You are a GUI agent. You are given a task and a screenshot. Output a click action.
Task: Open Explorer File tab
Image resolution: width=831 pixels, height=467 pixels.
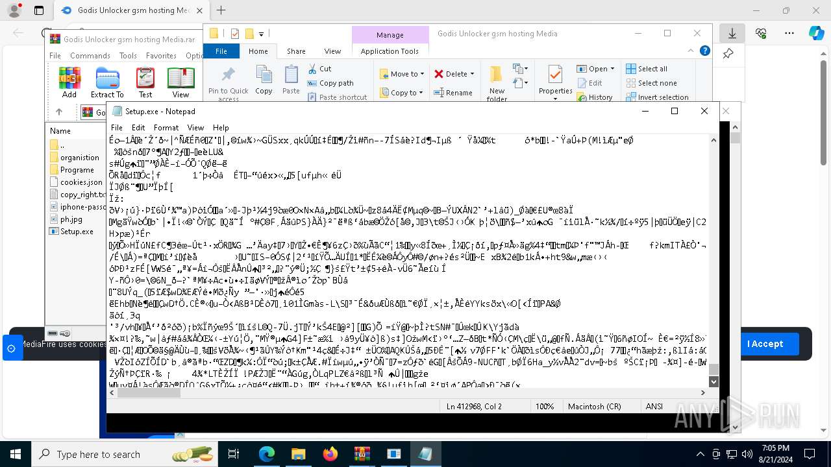[221, 51]
